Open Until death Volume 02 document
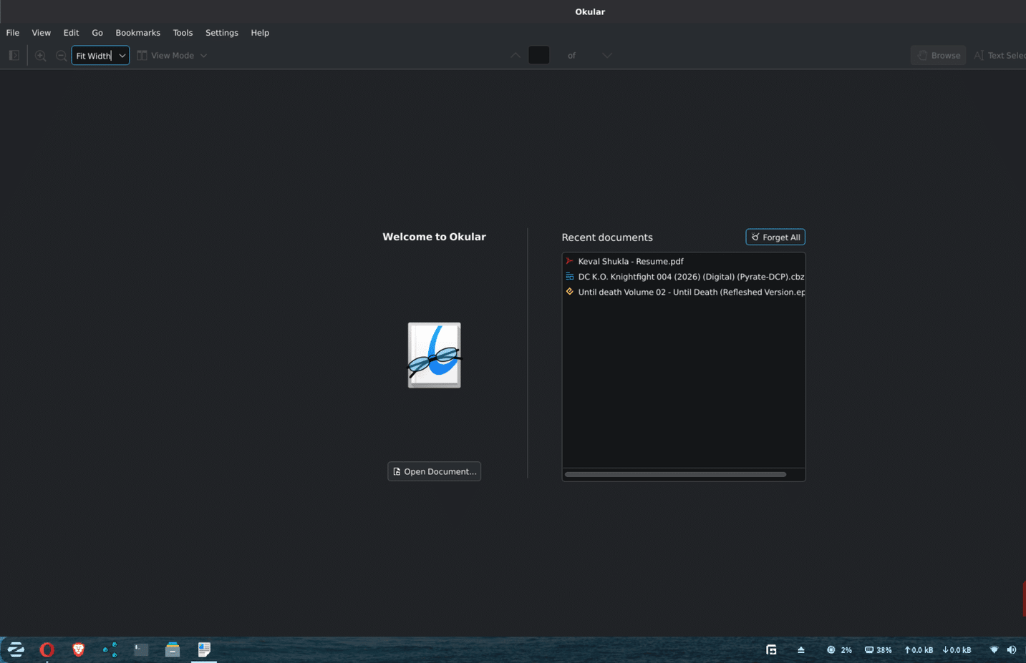The width and height of the screenshot is (1026, 663). [684, 292]
